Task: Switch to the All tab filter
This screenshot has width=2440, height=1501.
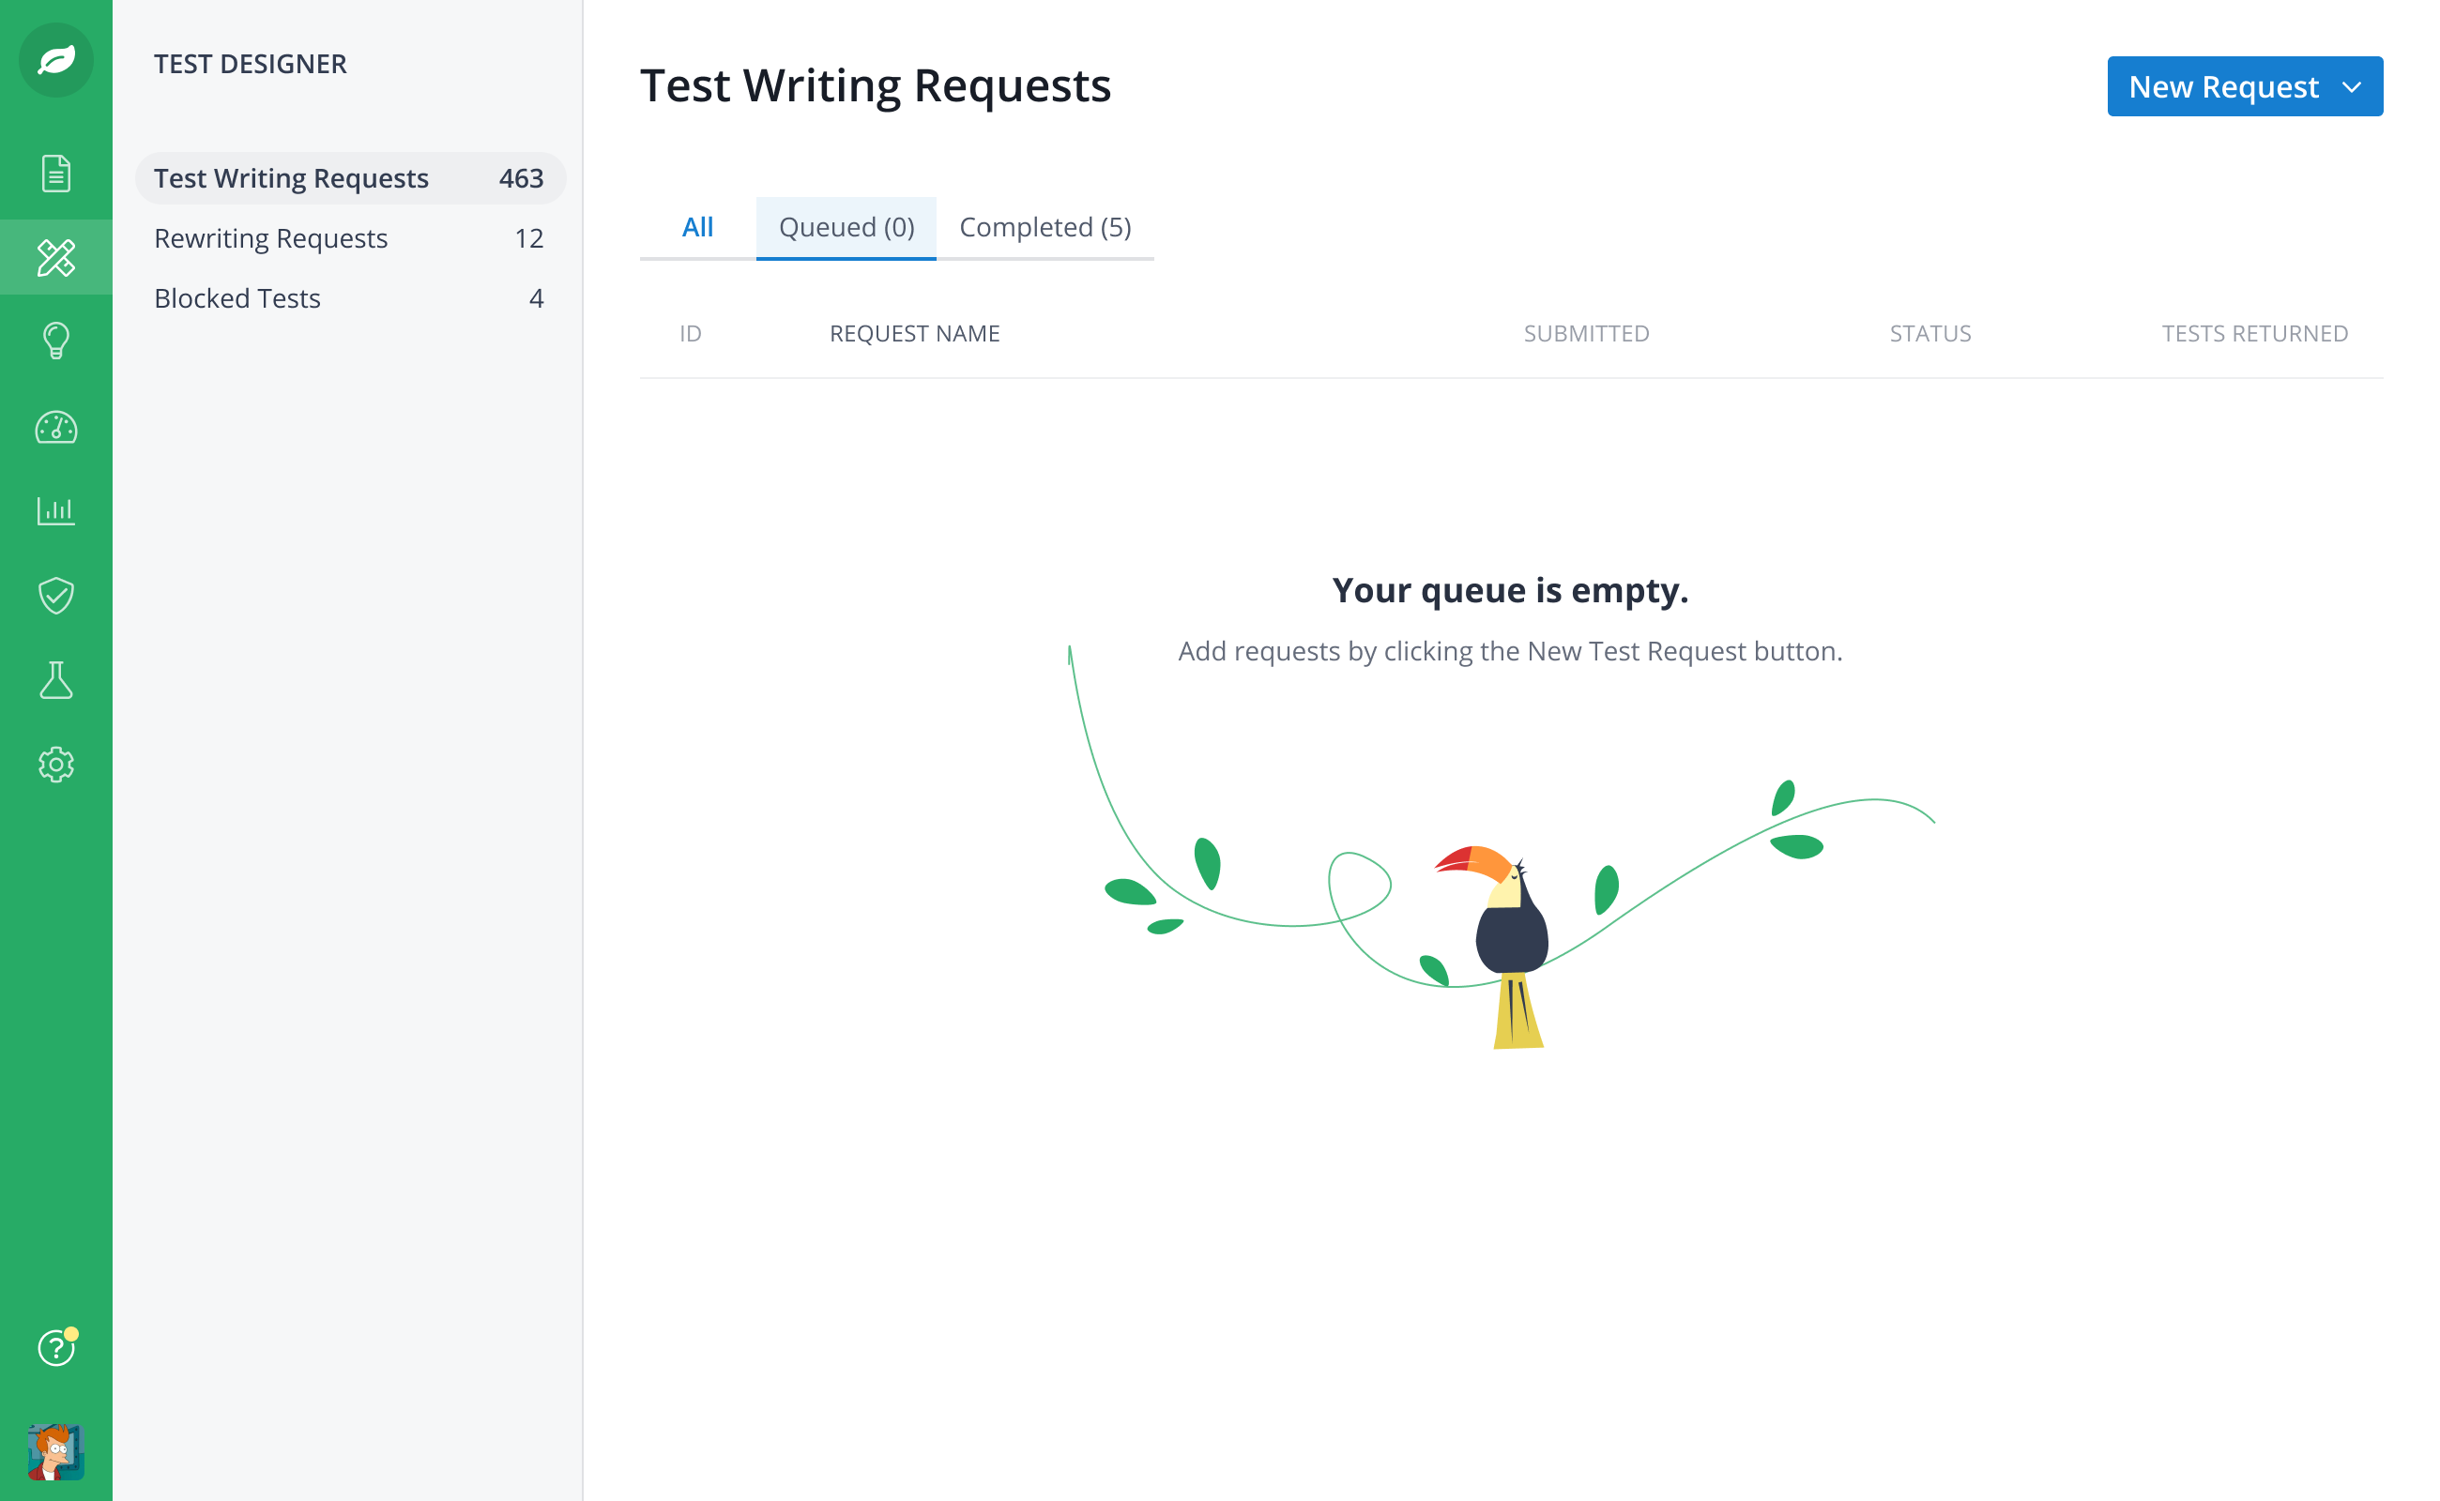Action: coord(695,226)
